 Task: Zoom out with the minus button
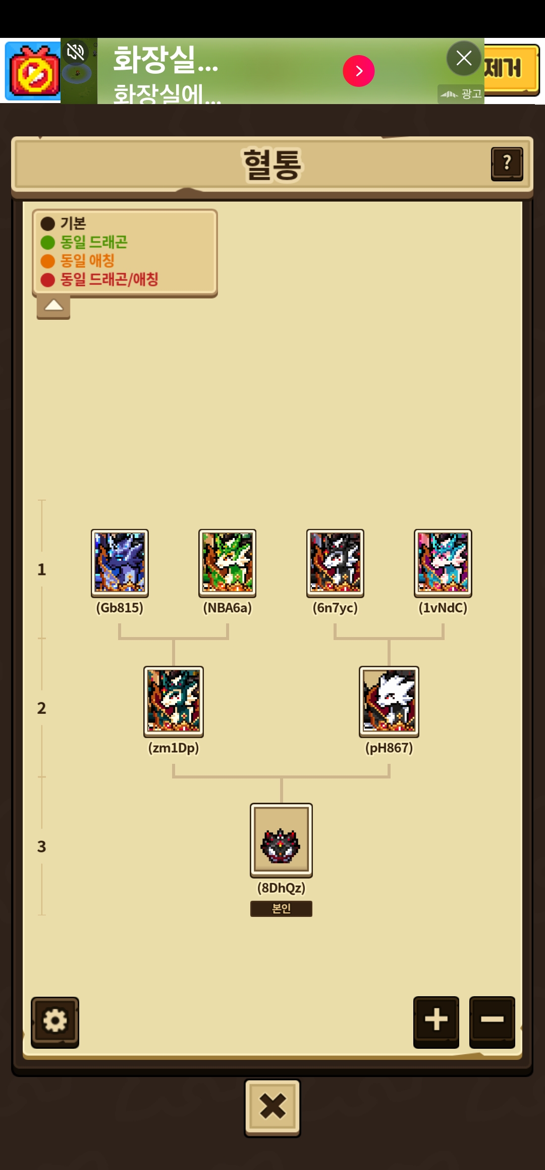click(x=492, y=1021)
